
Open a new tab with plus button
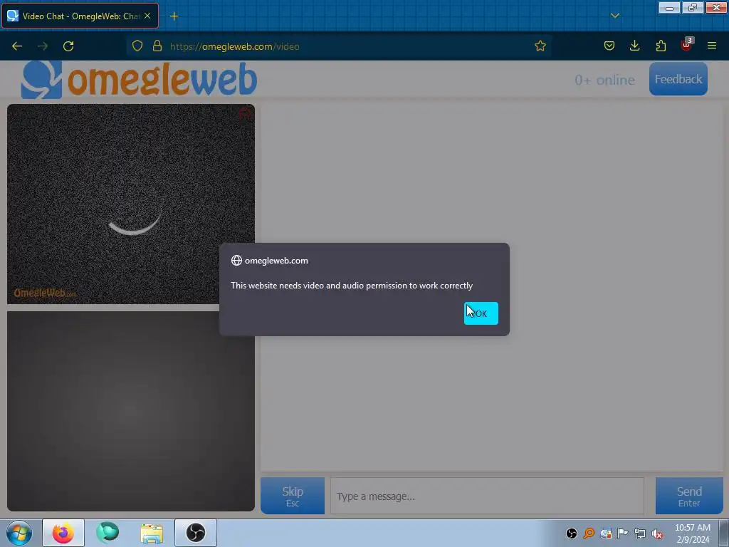pos(174,16)
